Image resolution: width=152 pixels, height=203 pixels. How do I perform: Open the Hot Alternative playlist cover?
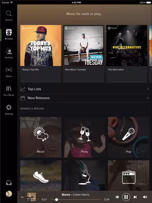127,45
